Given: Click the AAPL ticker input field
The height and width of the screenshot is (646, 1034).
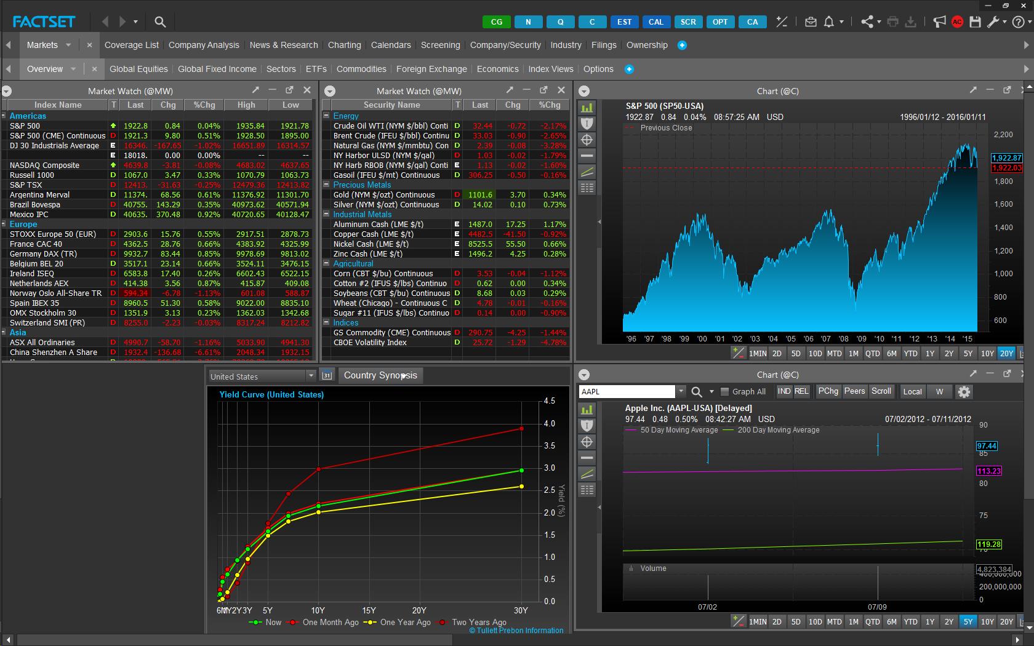Looking at the screenshot, I should (x=627, y=391).
